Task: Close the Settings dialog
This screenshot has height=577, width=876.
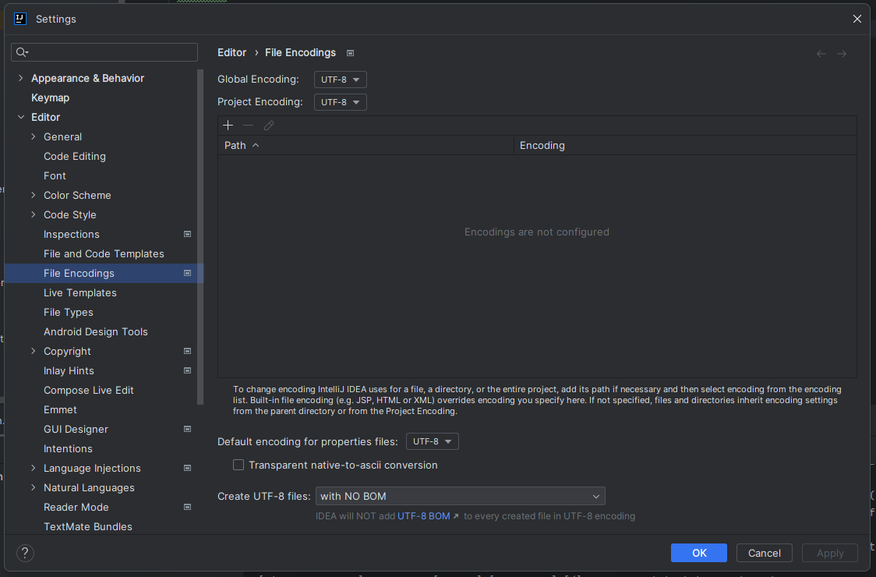Action: pyautogui.click(x=857, y=19)
